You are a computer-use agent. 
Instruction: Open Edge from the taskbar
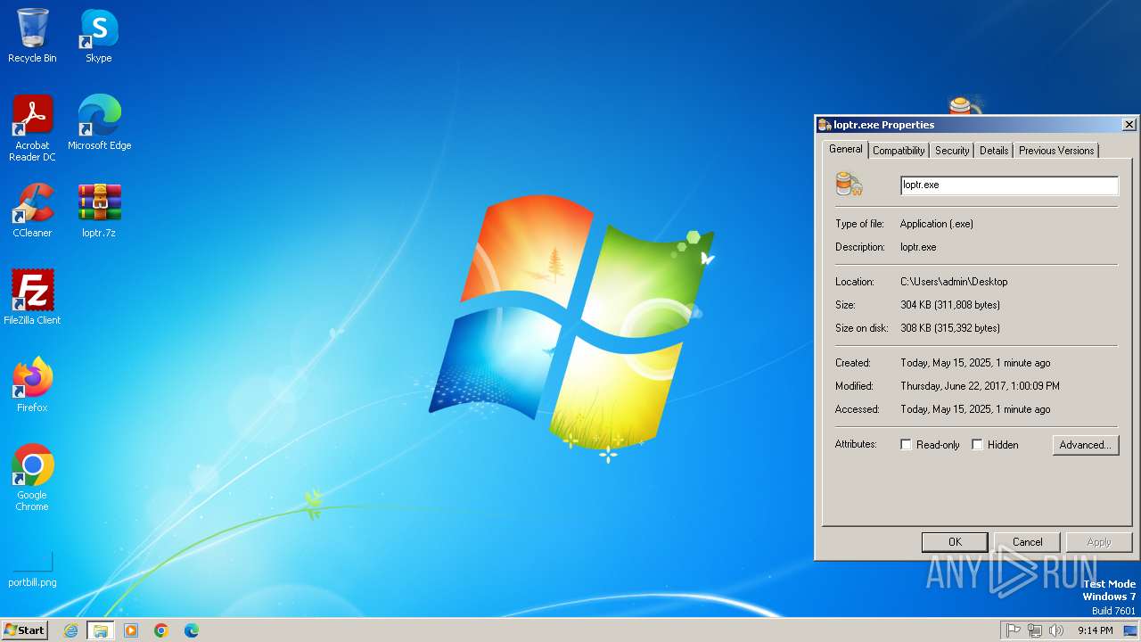click(192, 630)
